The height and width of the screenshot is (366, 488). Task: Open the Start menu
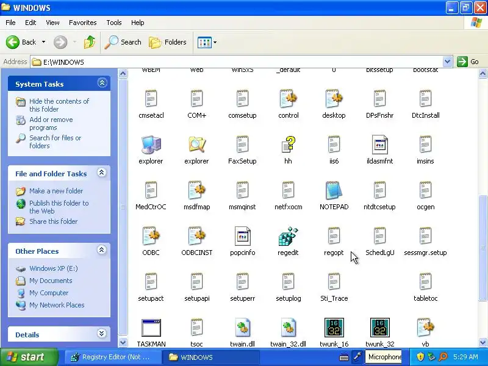coord(29,357)
